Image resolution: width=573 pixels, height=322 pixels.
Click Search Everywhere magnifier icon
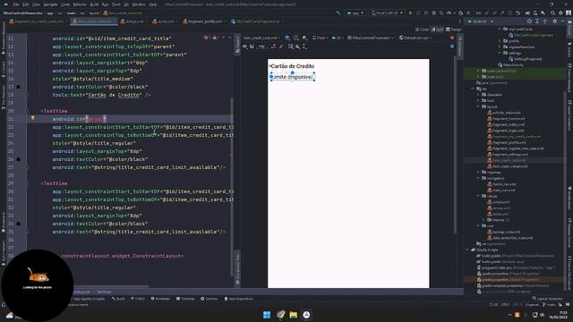553,13
